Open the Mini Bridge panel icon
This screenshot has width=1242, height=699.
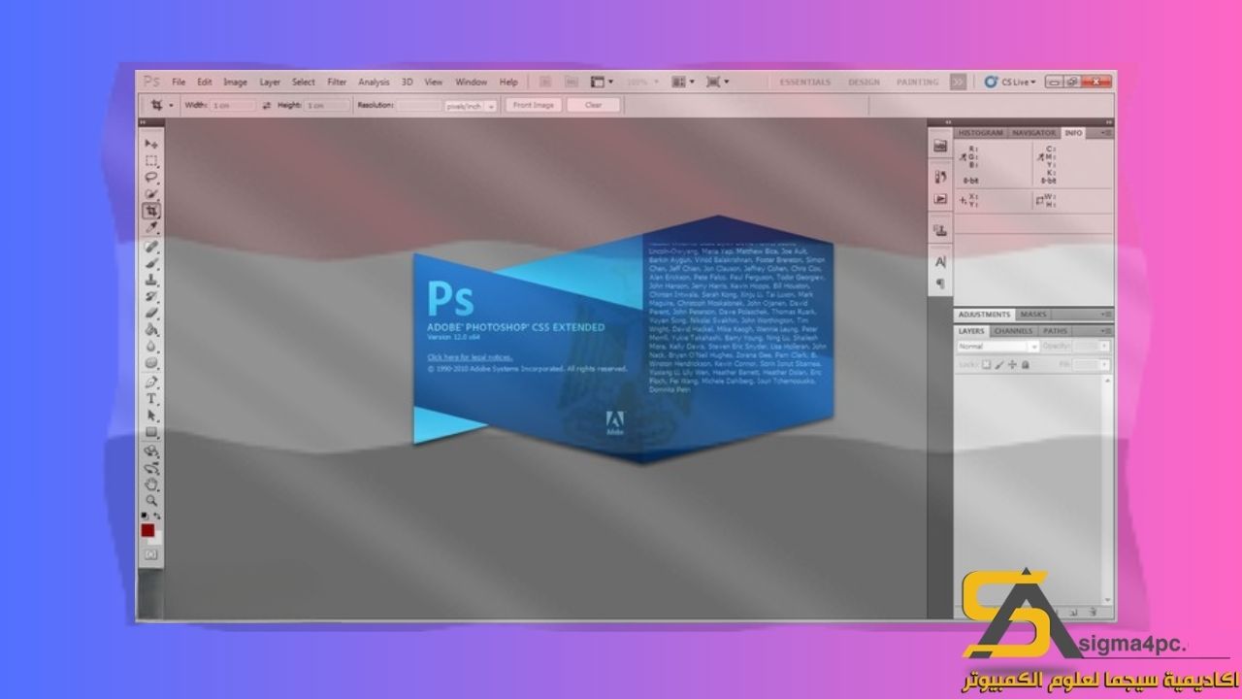pyautogui.click(x=939, y=146)
